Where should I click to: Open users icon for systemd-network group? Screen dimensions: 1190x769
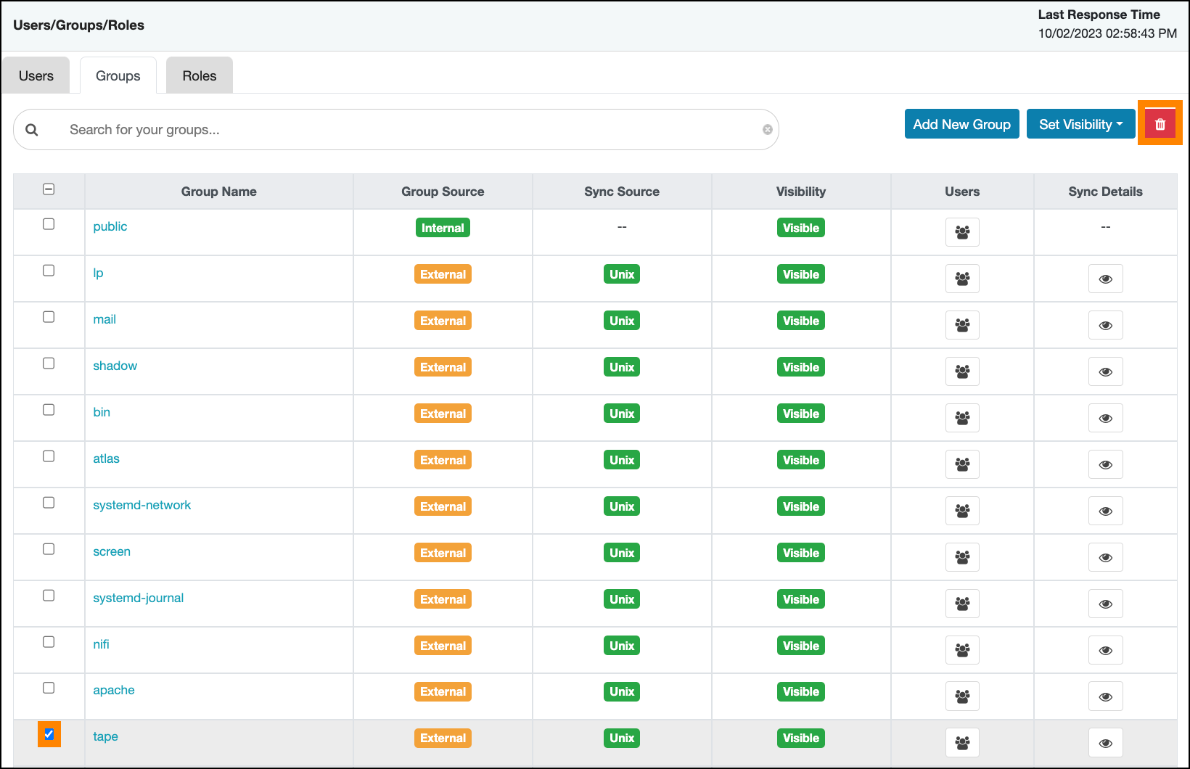coord(962,511)
